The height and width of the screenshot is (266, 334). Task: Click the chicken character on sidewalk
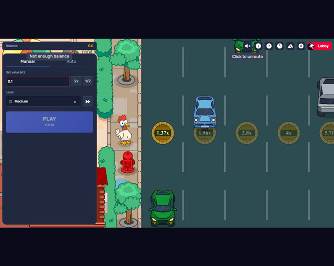[x=124, y=130]
